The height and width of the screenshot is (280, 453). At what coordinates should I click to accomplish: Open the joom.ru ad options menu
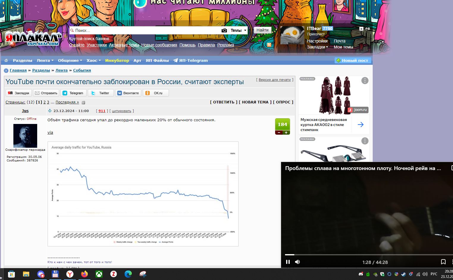point(365,81)
